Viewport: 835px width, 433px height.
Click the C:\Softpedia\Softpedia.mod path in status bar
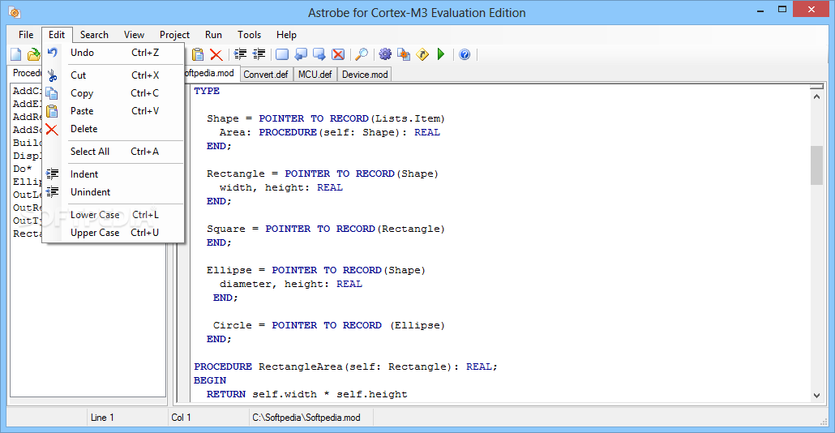pyautogui.click(x=306, y=418)
